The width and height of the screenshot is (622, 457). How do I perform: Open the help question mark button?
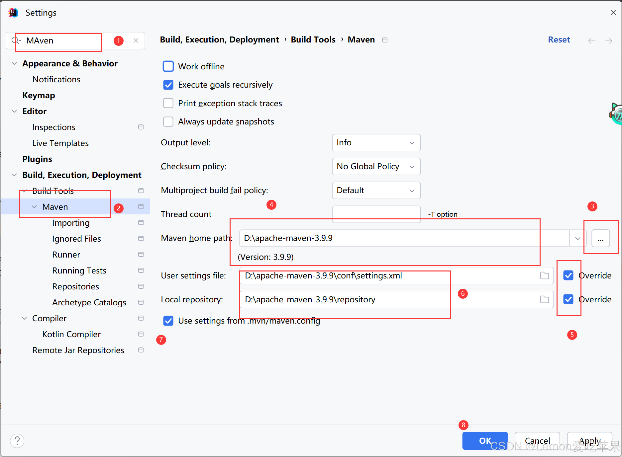(x=17, y=441)
